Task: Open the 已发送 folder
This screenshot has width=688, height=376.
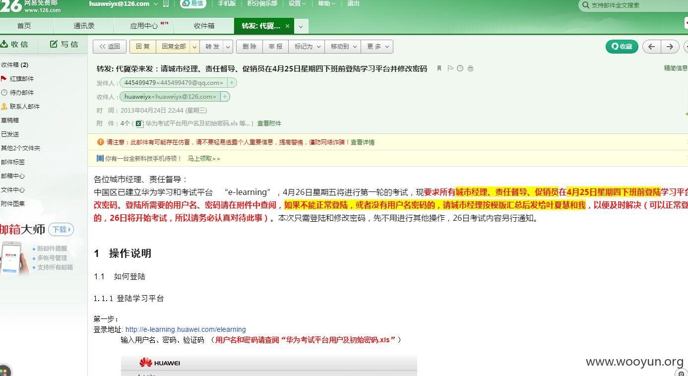Action: pos(10,134)
